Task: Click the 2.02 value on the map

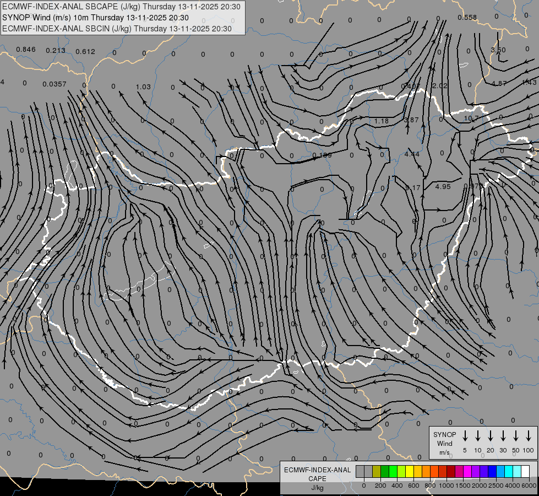Action: point(440,85)
